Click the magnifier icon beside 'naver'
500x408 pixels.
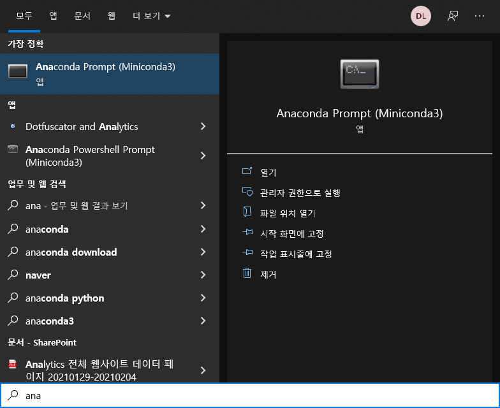coord(13,274)
